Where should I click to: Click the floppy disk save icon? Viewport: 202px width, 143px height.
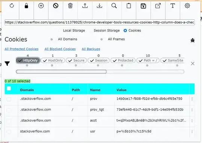click(143, 6)
